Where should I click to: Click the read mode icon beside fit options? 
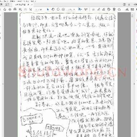point(86,9)
